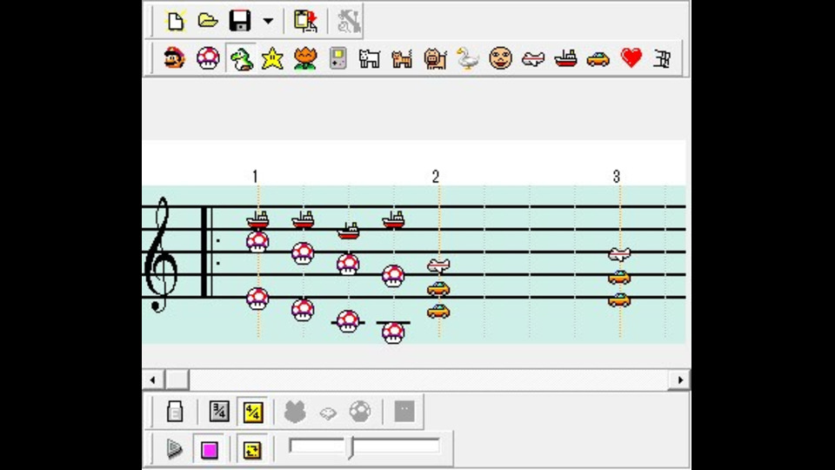Click the airplane note in measure 3
Viewport: 835px width, 470px height.
619,254
